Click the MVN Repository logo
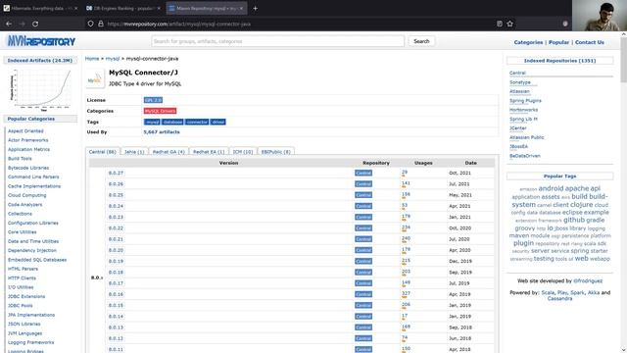 pos(41,41)
